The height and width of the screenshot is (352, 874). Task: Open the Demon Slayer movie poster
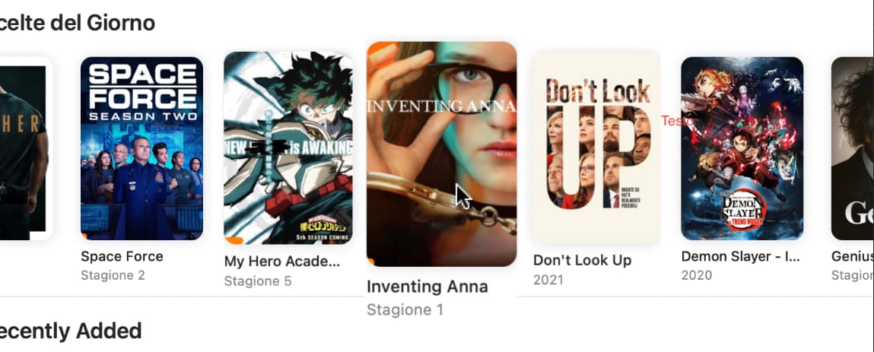(x=742, y=148)
